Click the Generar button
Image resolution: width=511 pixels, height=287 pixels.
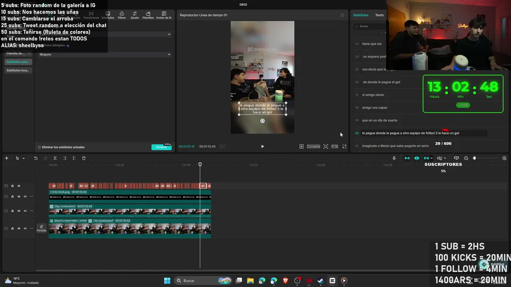(161, 147)
